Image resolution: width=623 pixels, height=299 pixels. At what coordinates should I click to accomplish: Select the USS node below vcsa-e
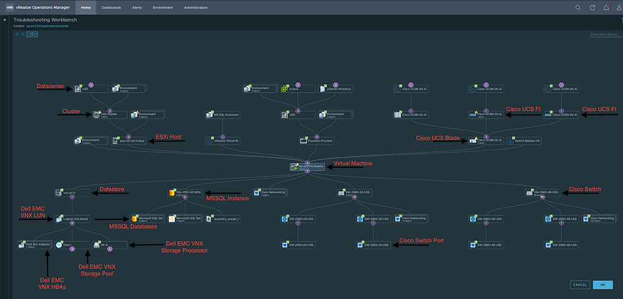298,115
